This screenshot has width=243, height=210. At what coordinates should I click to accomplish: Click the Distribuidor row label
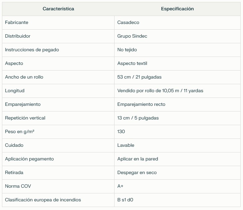(18, 36)
